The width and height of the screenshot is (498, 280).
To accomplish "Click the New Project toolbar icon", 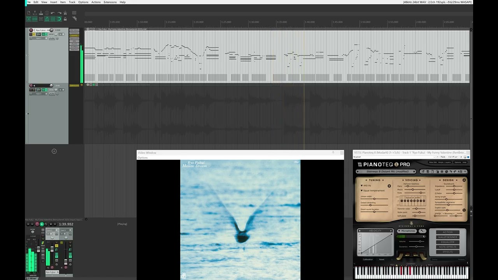I will click(29, 13).
